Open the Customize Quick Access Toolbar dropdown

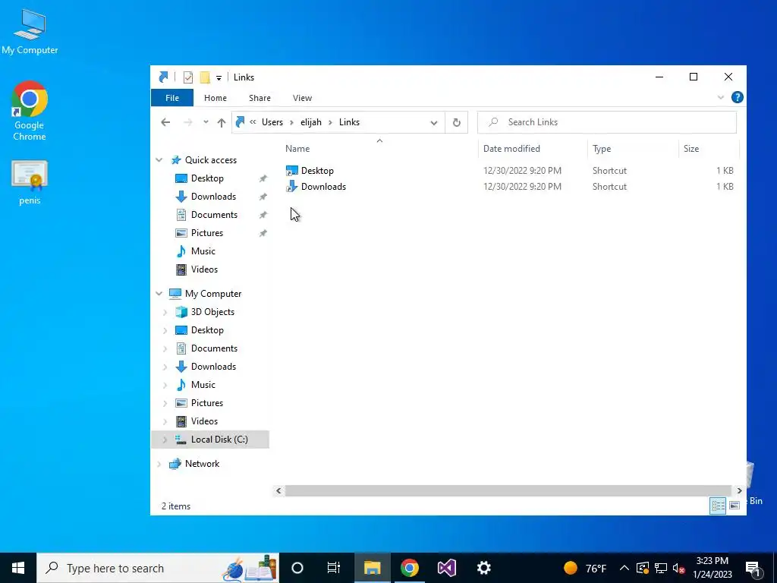point(219,78)
